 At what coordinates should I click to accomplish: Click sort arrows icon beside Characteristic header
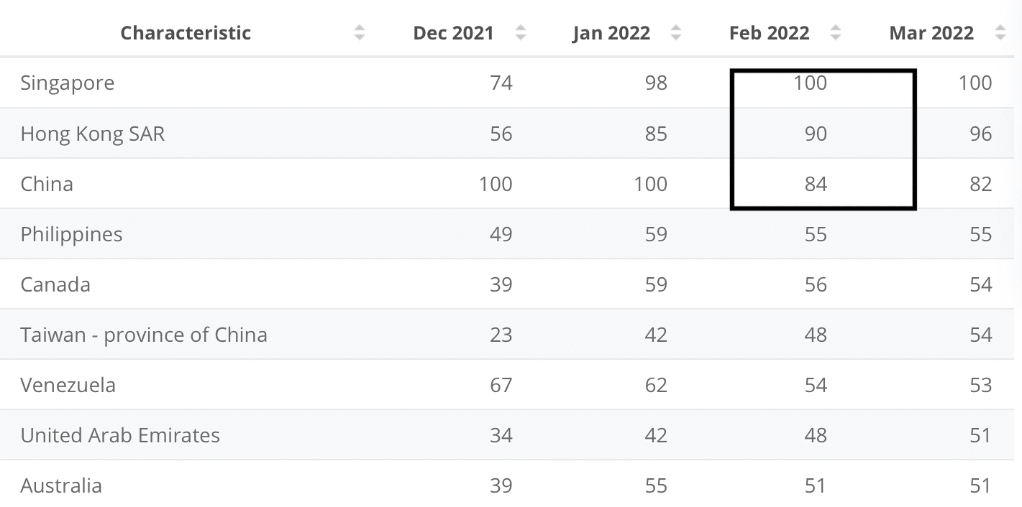(360, 33)
